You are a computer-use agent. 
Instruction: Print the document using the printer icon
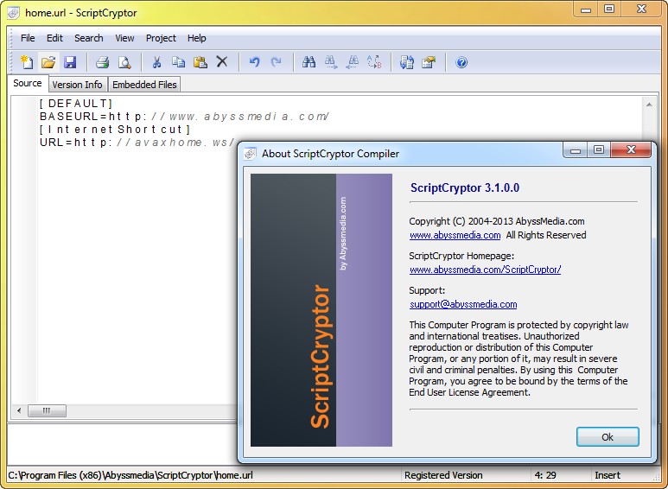point(102,62)
